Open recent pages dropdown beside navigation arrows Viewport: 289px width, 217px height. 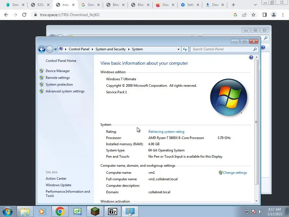point(55,49)
